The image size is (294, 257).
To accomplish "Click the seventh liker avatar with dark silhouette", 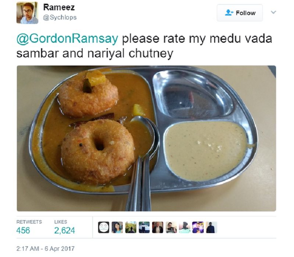I will [185, 227].
